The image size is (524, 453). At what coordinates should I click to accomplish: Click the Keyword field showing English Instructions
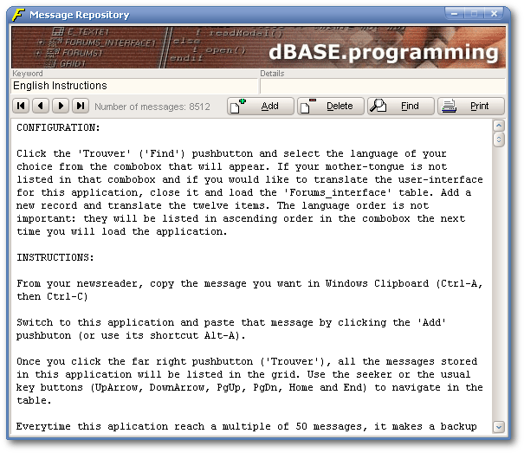coord(134,86)
